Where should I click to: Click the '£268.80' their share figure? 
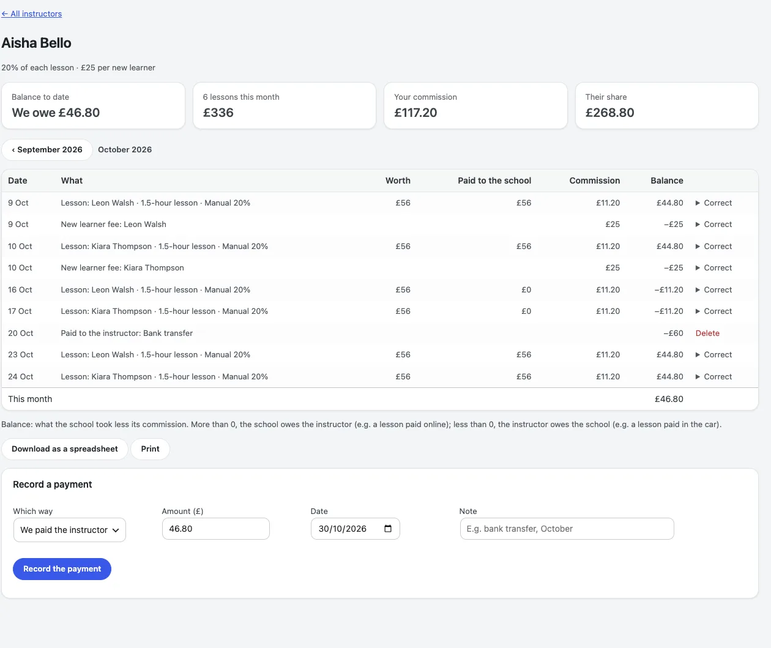point(609,113)
